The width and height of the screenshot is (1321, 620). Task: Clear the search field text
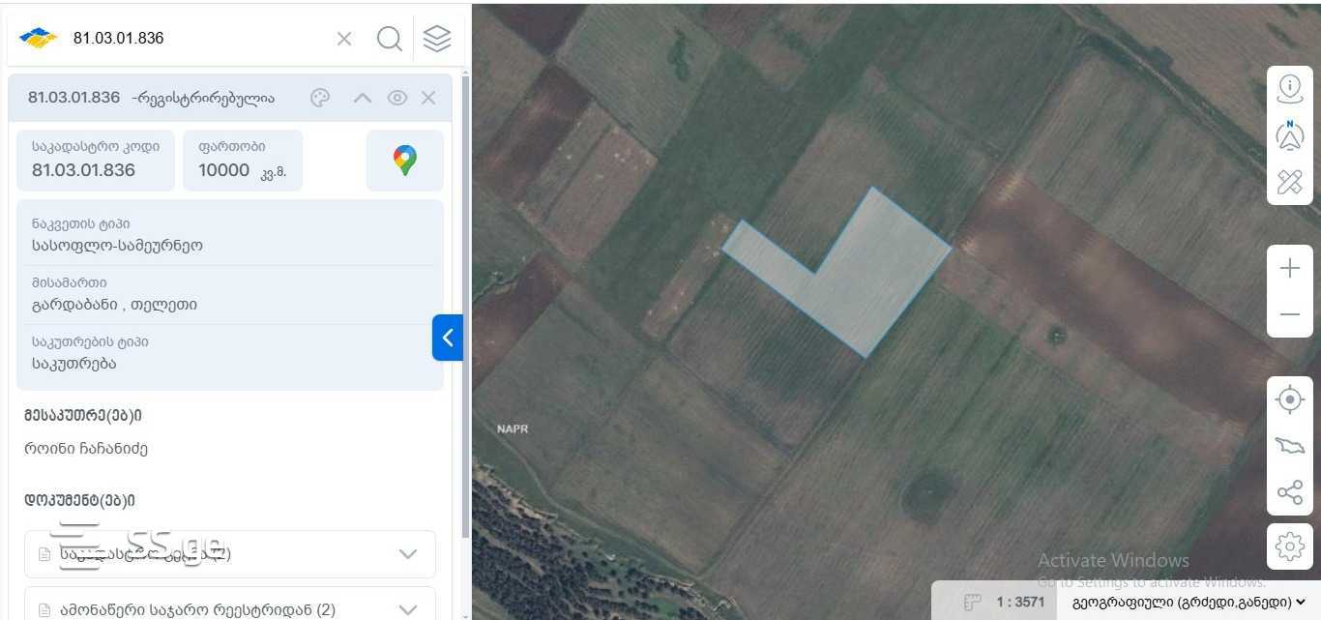tap(344, 39)
